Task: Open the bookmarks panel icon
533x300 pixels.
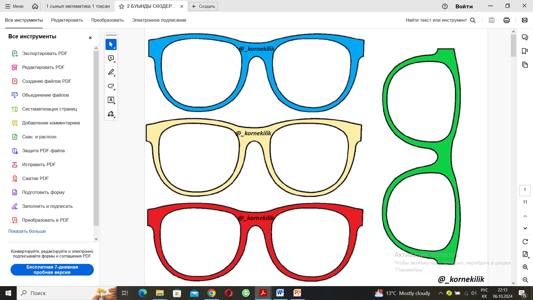Action: click(x=525, y=51)
